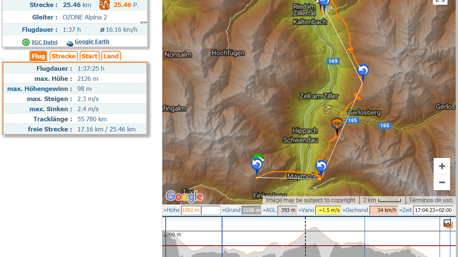Switch to the Strecke tab
458x257 pixels.
(63, 56)
